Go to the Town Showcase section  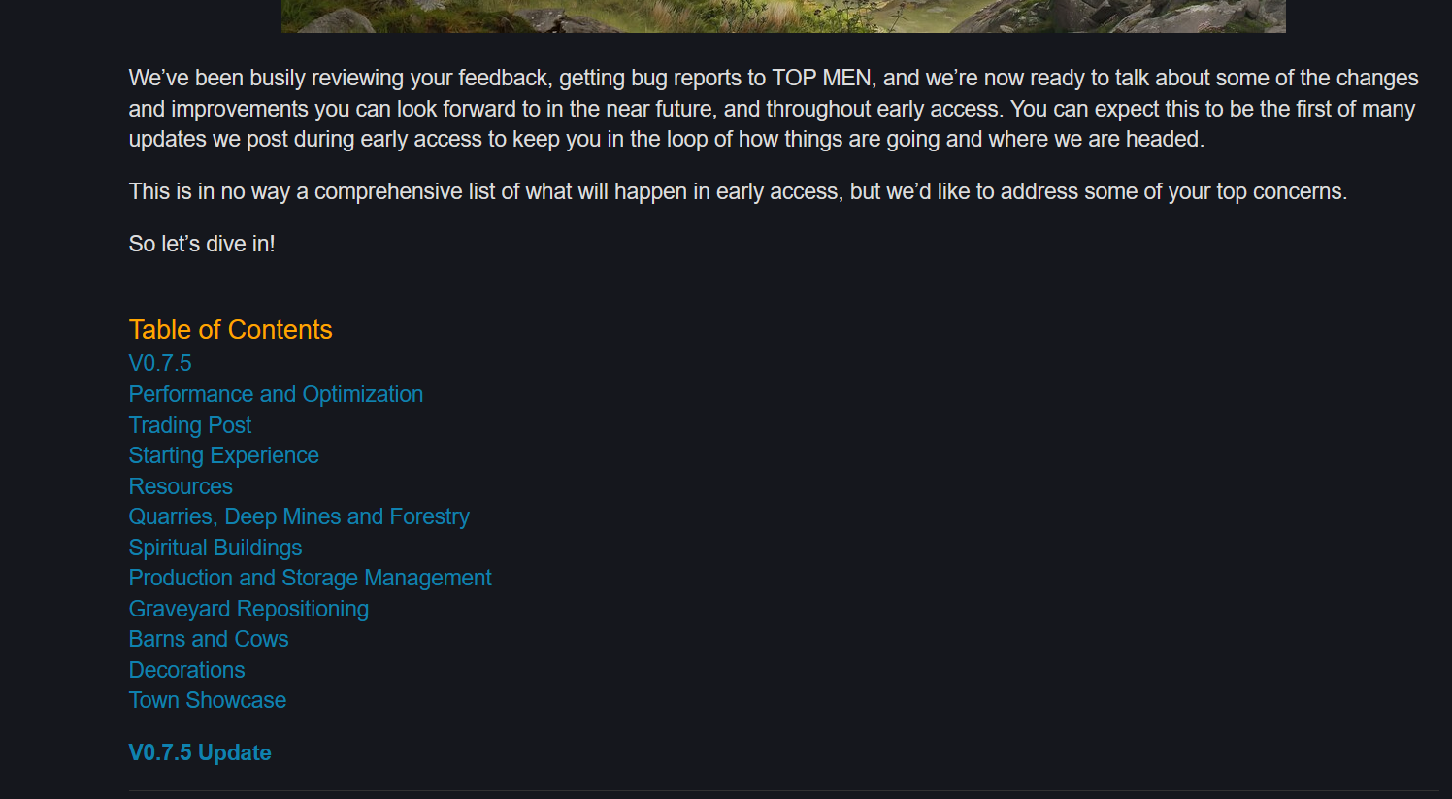pos(208,700)
